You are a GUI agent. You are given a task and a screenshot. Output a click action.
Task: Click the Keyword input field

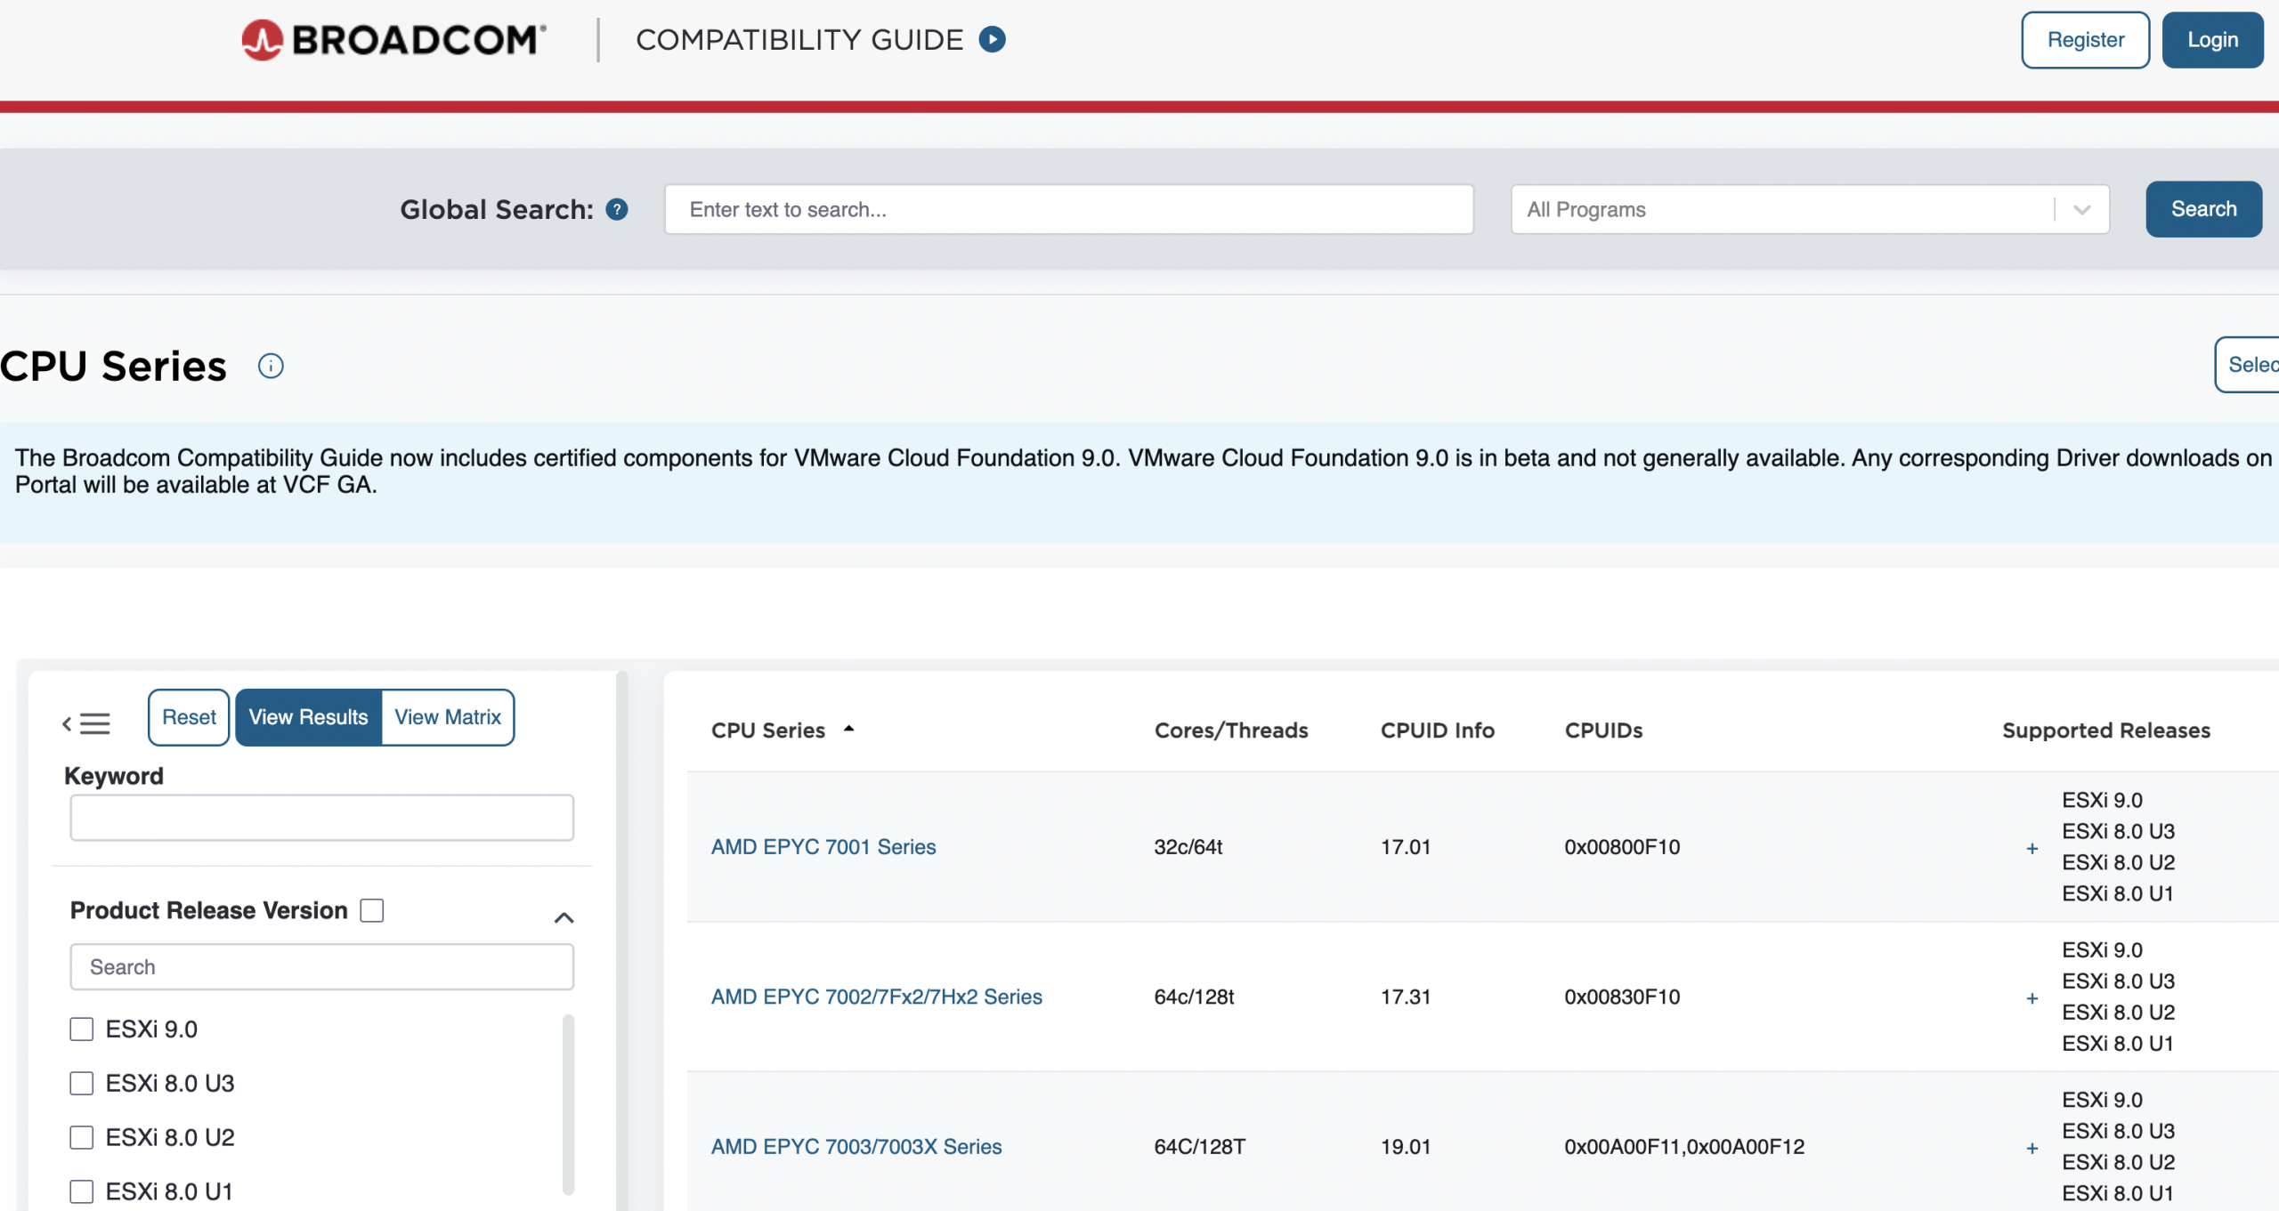[x=322, y=817]
